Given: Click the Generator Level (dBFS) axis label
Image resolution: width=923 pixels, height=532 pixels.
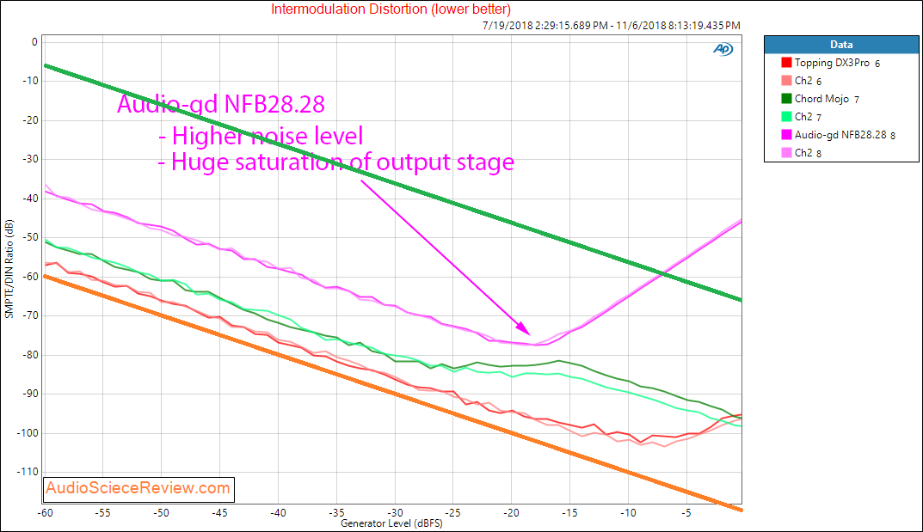Looking at the screenshot, I should point(391,523).
